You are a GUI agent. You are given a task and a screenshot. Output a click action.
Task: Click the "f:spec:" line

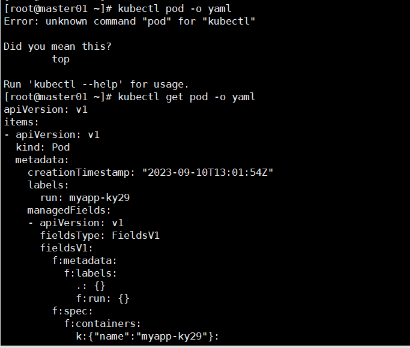point(73,311)
